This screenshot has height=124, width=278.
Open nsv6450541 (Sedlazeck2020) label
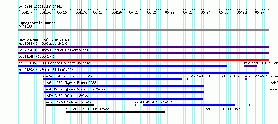pyautogui.click(x=67, y=76)
